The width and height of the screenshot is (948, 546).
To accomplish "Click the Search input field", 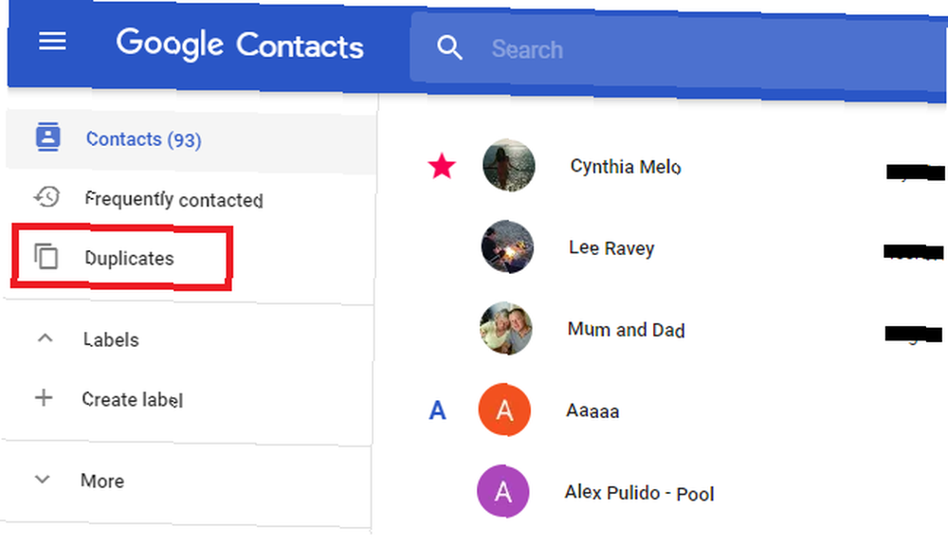I will coord(677,50).
